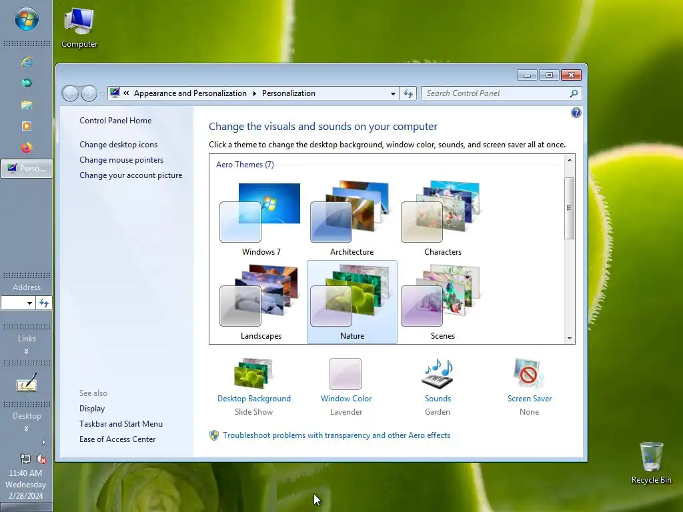The width and height of the screenshot is (683, 512).
Task: Show hidden tray icons arrow
Action: coord(43,443)
